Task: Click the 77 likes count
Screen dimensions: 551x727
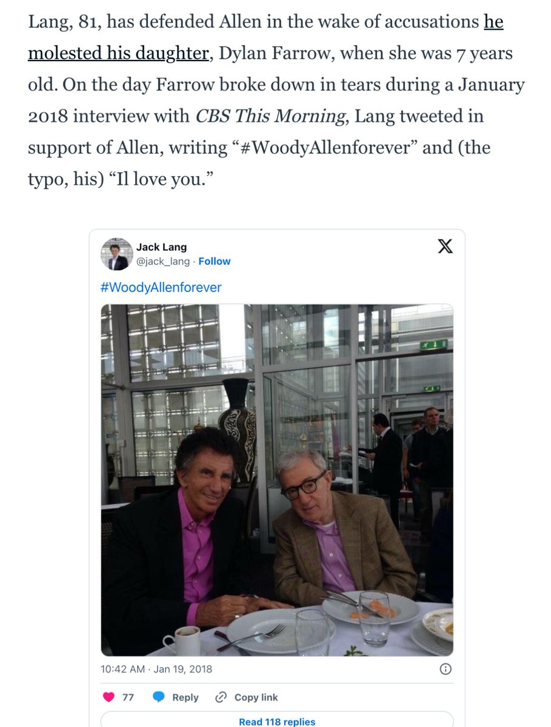Action: click(128, 697)
